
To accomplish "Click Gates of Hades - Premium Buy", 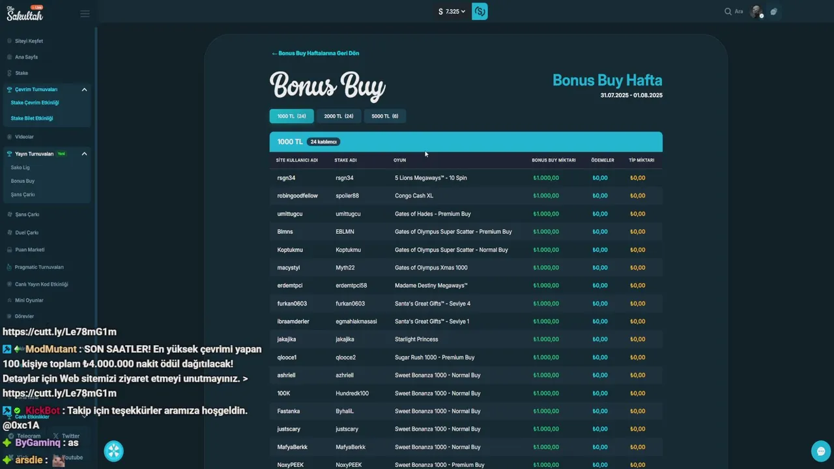I will coord(433,214).
